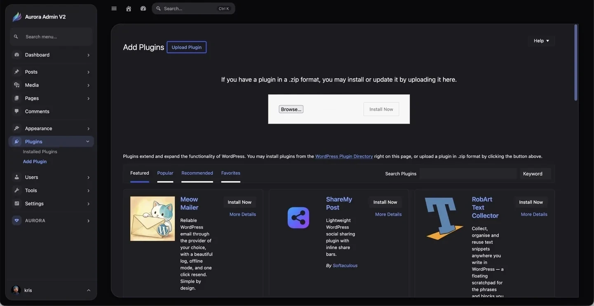
Task: Open the WordPress Plugin Directory link
Action: [x=344, y=157]
